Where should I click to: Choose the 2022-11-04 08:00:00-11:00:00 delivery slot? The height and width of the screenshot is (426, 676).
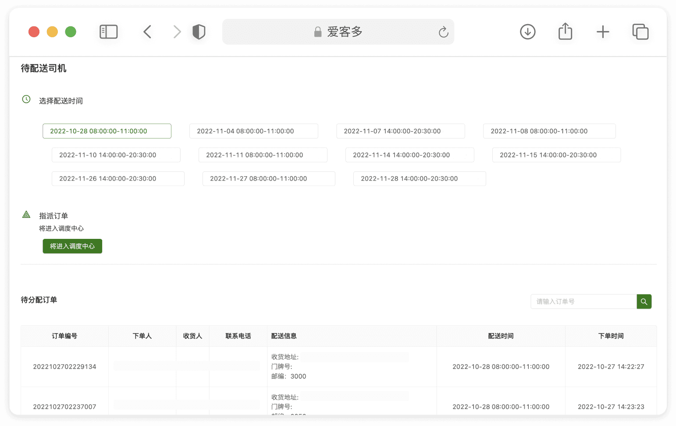254,131
